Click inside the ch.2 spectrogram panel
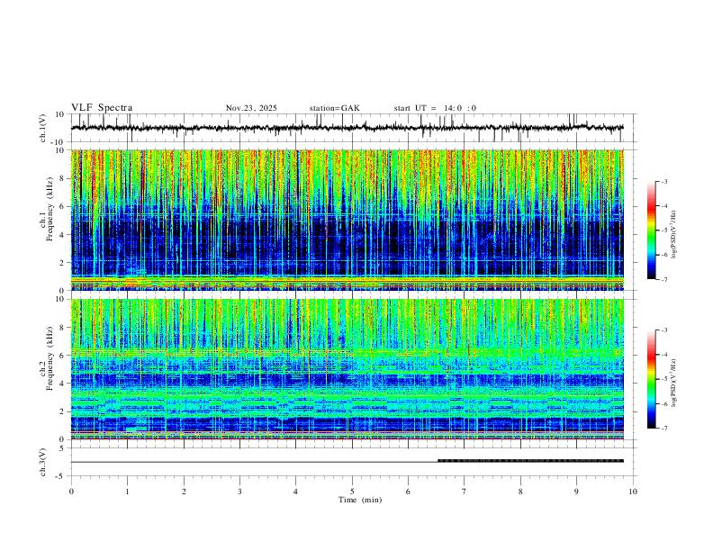 tap(347, 369)
